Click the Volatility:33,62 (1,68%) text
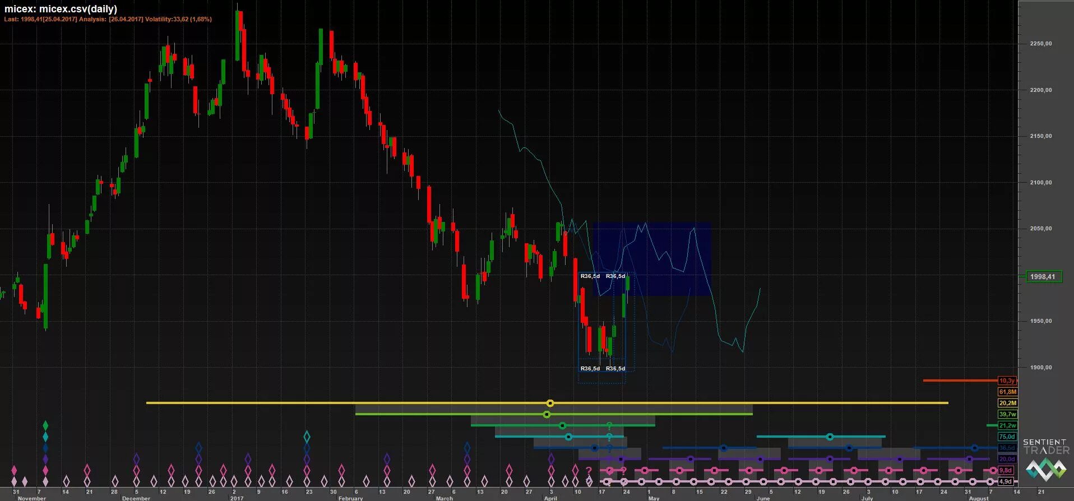Viewport: 1074px width, 501px height. 178,19
